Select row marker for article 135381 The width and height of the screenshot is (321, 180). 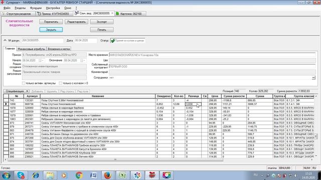pyautogui.click(x=6, y=100)
